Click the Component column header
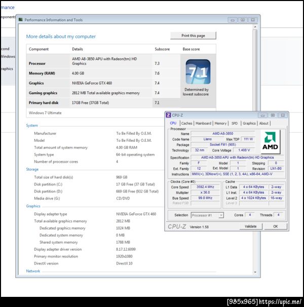 coord(39,49)
